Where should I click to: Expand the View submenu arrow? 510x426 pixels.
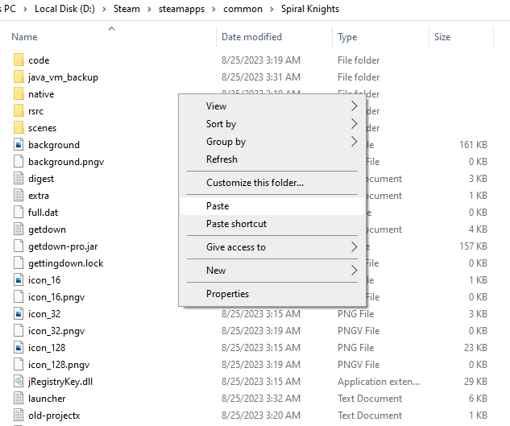tap(353, 106)
